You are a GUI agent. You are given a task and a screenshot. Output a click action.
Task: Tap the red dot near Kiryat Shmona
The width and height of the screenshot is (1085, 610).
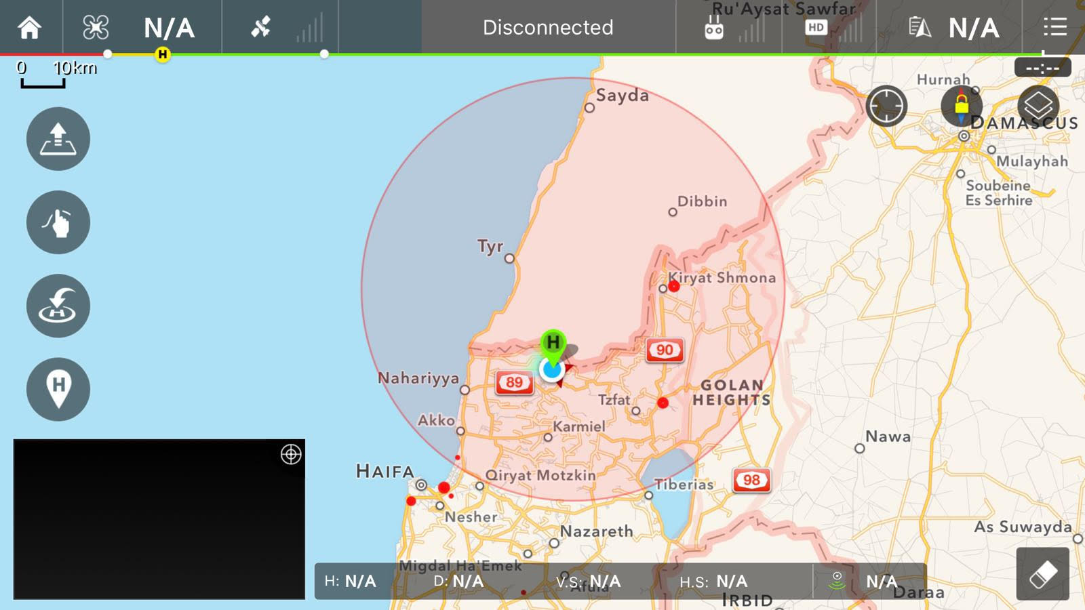673,286
